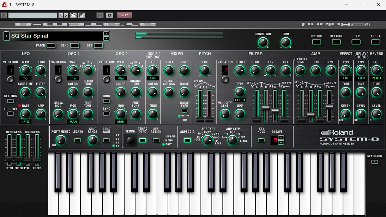The width and height of the screenshot is (386, 217).
Task: Toggle the KEY HOLD button
Action: 261,140
